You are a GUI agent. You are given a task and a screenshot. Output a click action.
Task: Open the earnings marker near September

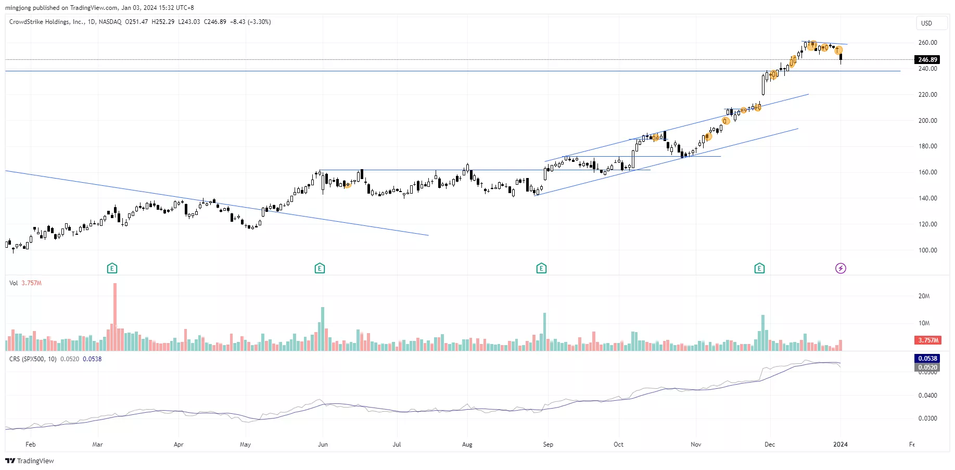[541, 269]
